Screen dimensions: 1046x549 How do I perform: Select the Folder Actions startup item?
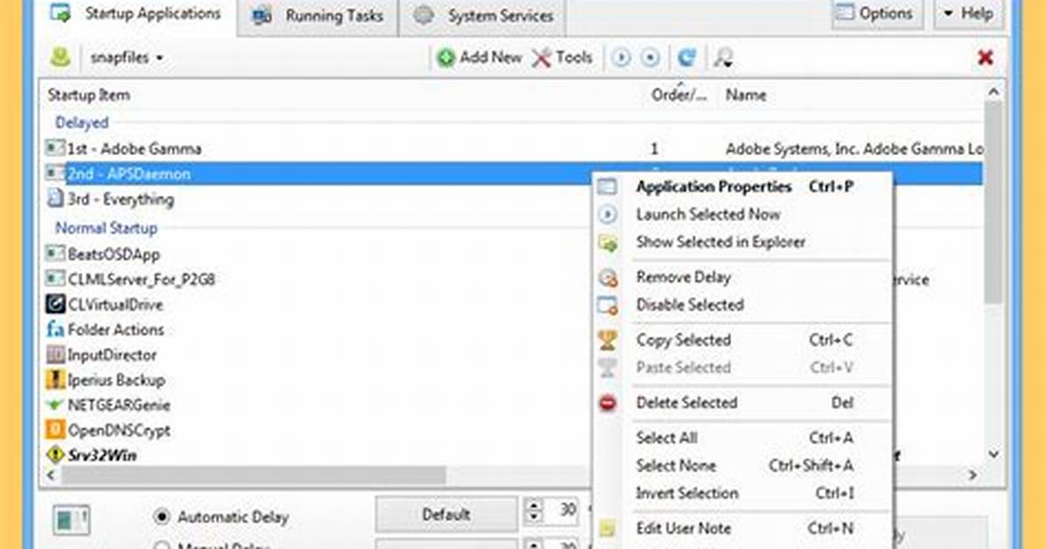point(115,330)
